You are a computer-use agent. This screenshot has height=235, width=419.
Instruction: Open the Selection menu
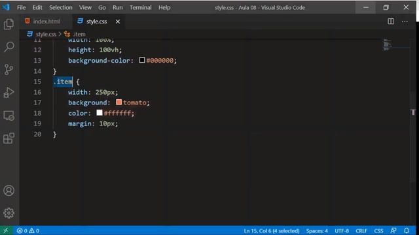pos(61,7)
